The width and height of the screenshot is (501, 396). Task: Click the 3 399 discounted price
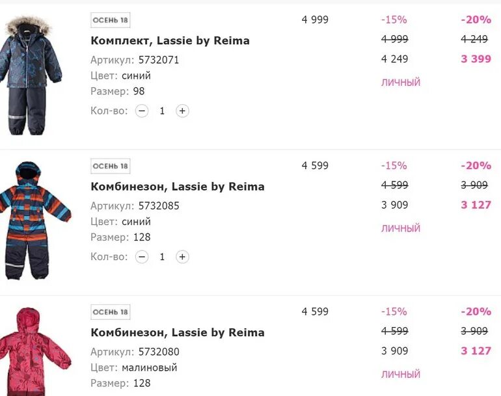click(x=476, y=59)
